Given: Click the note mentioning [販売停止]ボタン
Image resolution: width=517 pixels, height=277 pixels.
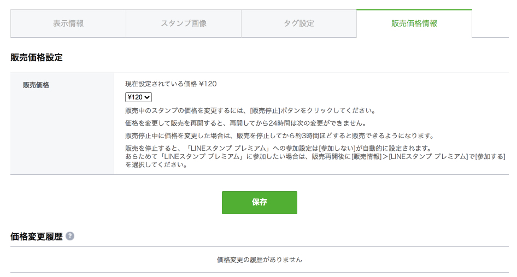Looking at the screenshot, I should (x=251, y=111).
